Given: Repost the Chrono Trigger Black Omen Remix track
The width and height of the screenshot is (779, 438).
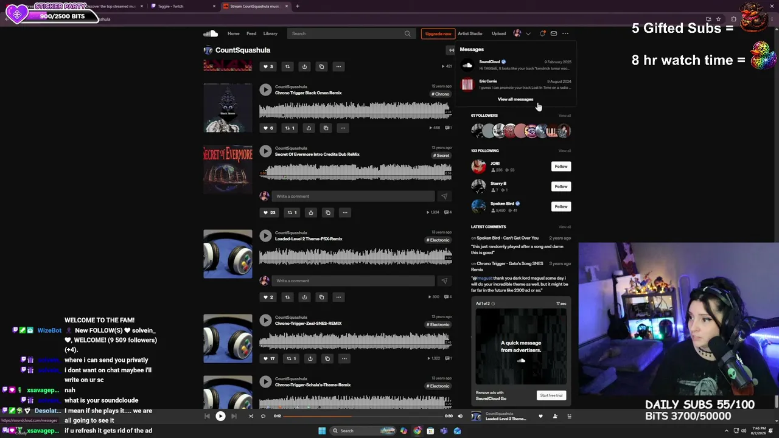Looking at the screenshot, I should (290, 128).
